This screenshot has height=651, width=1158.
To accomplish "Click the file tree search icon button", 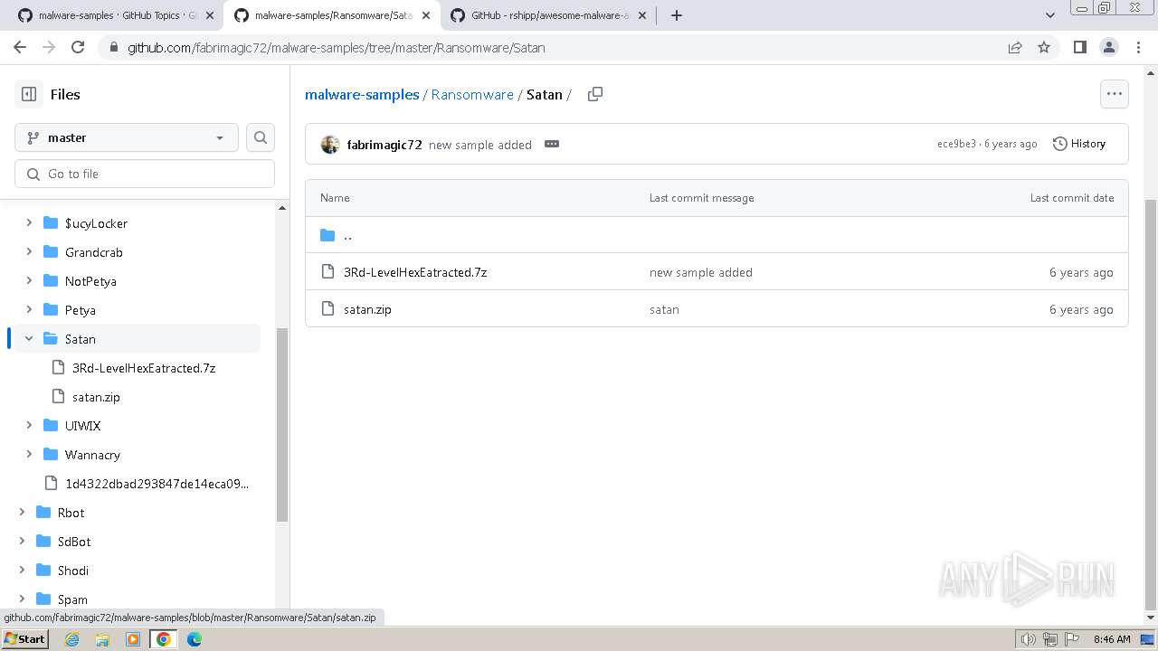I will point(261,137).
